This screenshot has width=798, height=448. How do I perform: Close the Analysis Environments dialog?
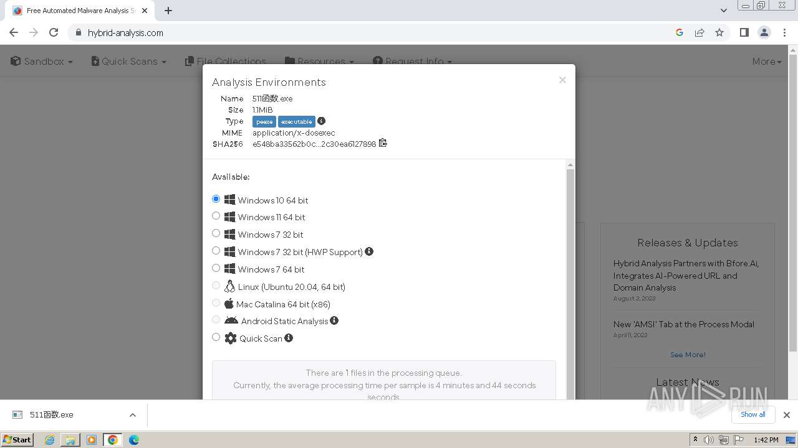[562, 80]
